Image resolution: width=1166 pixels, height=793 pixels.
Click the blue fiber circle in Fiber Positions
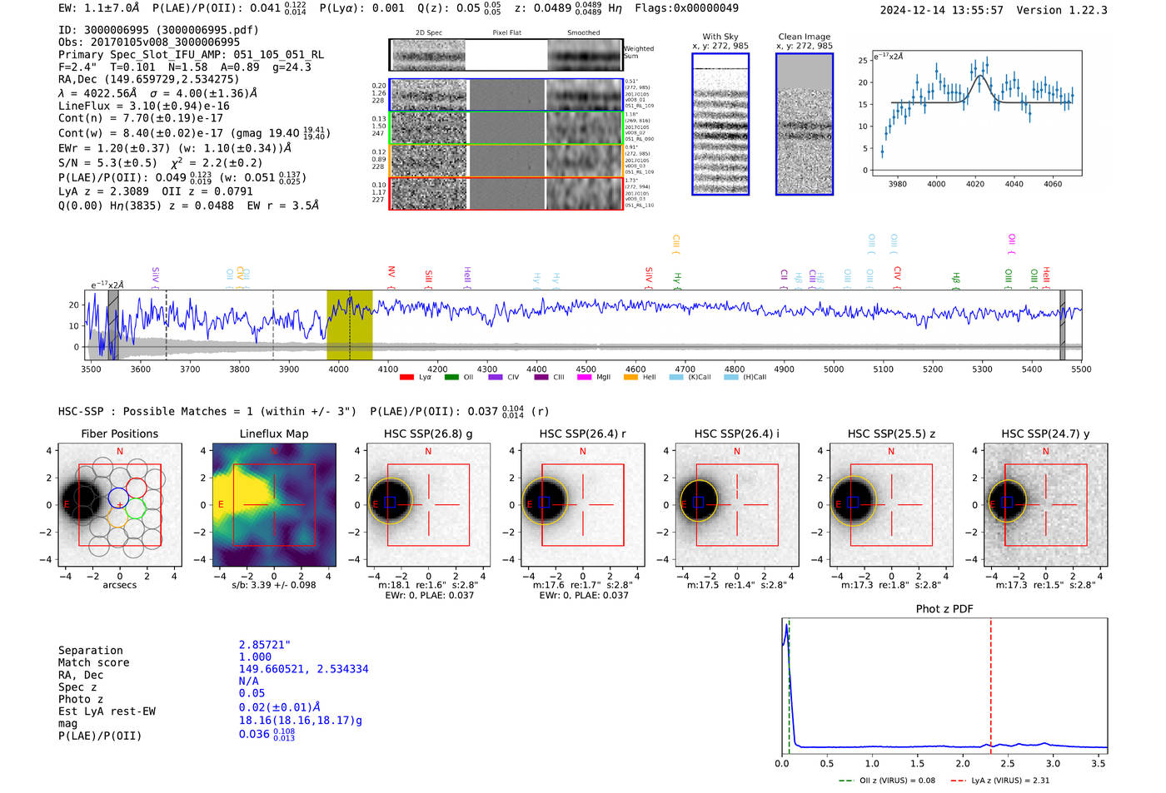[119, 498]
